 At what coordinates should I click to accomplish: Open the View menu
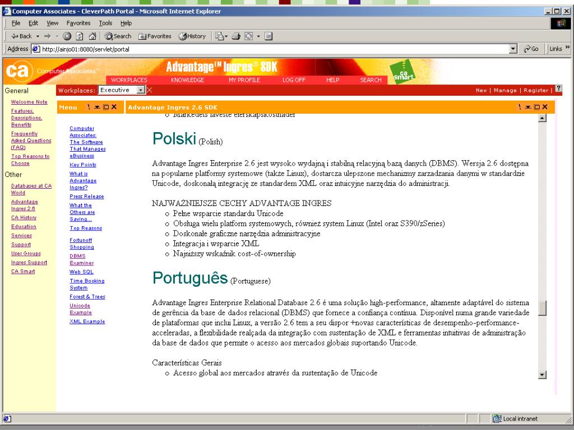tap(52, 23)
